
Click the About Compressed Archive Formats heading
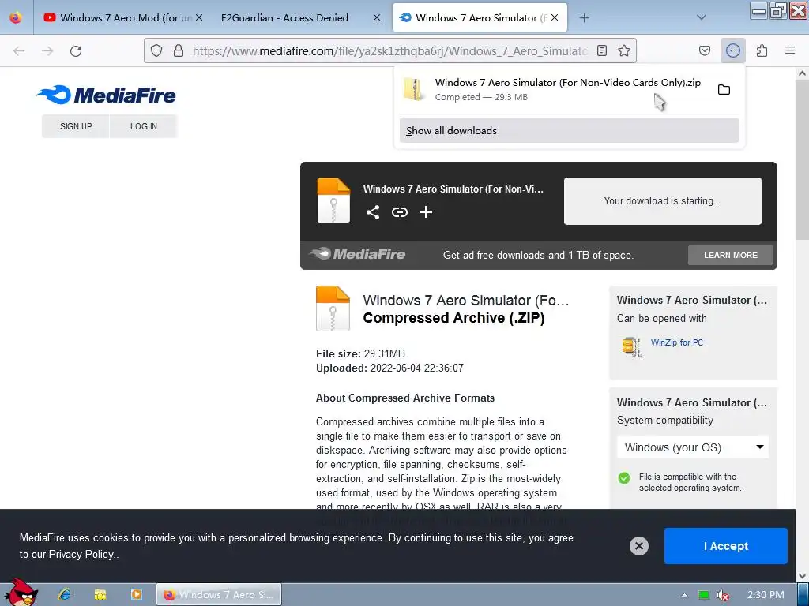tap(405, 398)
